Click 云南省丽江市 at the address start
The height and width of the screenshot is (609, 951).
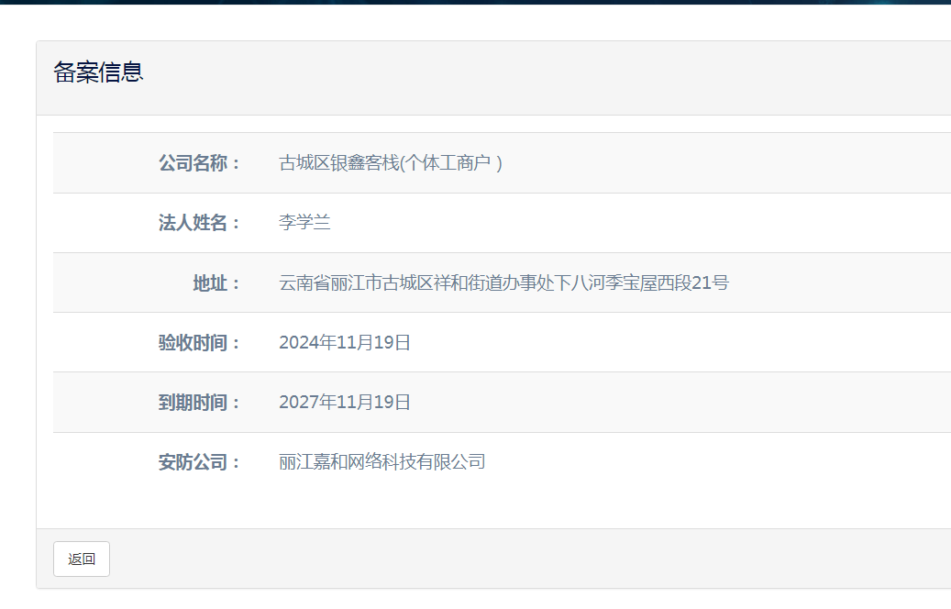coord(330,282)
